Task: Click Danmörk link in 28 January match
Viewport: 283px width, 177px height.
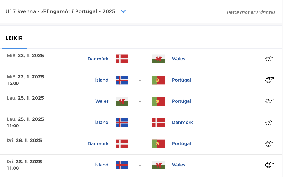Action: point(98,143)
